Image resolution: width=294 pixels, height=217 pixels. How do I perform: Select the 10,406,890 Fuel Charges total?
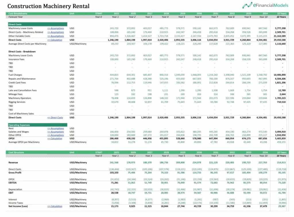pyautogui.click(x=280, y=75)
